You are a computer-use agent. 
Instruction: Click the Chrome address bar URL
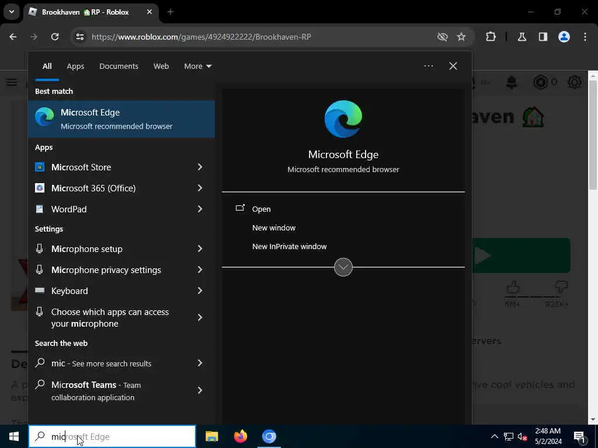(201, 37)
